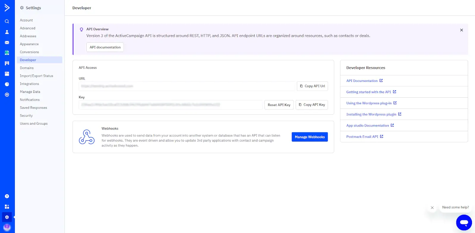Click the lightbulb icon beside API Overview

[81, 29]
